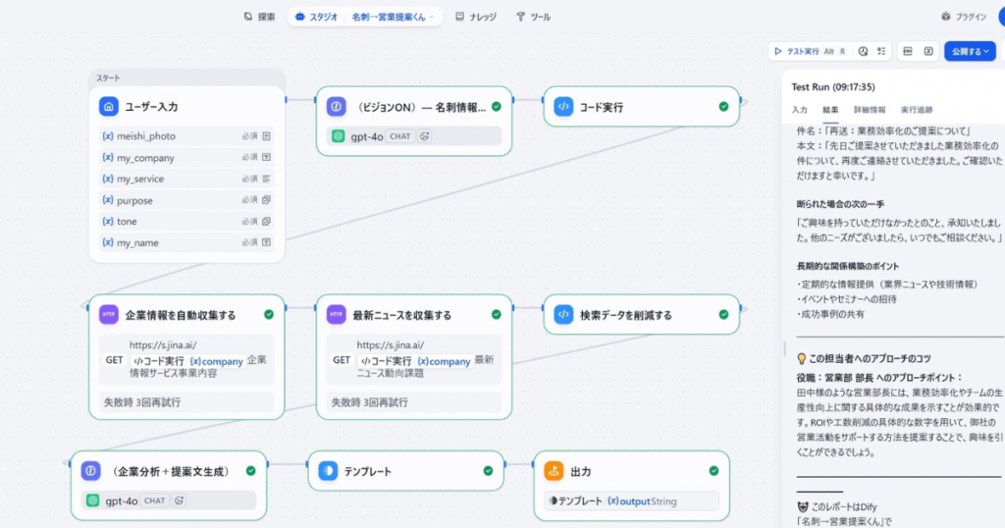Click the select type icon on purpose row
This screenshot has width=1005, height=528.
pyautogui.click(x=266, y=200)
